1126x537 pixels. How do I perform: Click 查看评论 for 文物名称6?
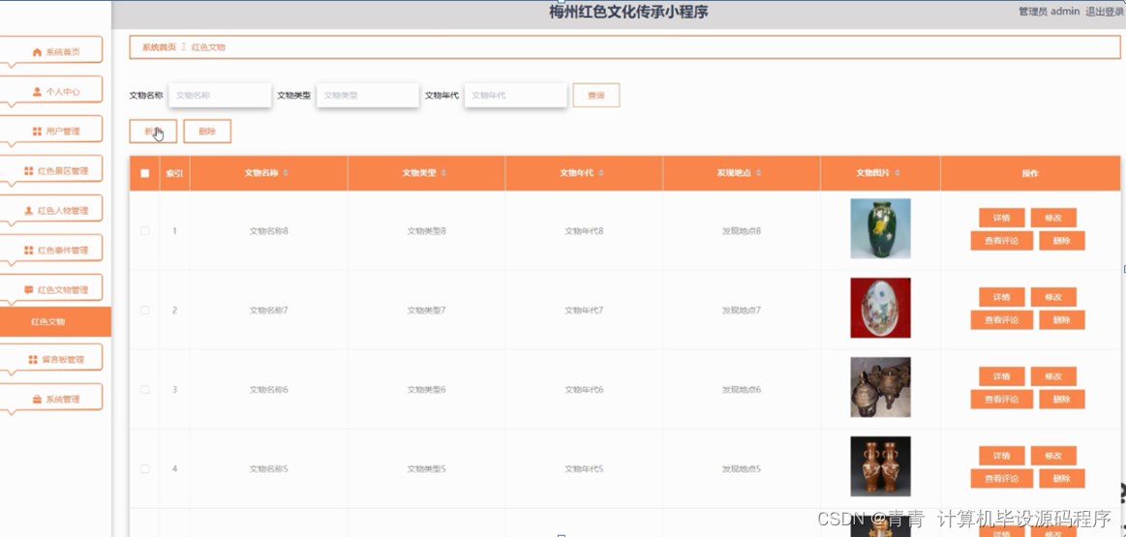(1002, 400)
